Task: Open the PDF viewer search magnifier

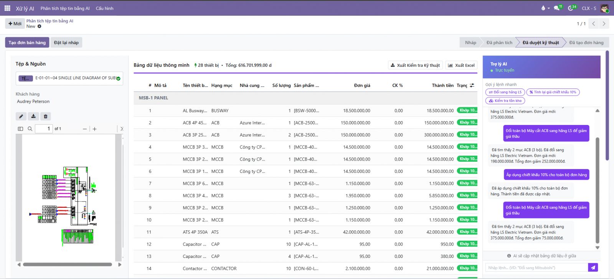Action: [30, 129]
